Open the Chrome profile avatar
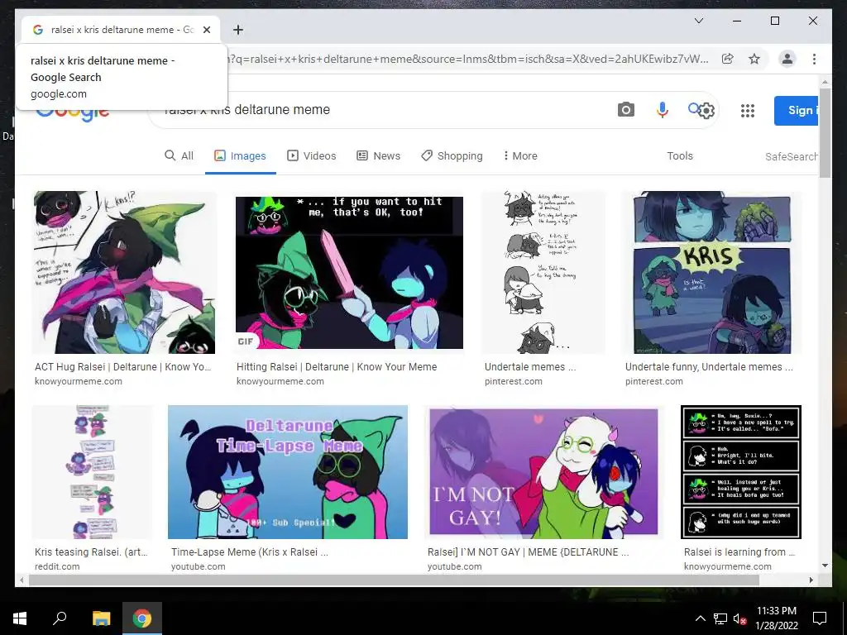847x635 pixels. tap(787, 59)
